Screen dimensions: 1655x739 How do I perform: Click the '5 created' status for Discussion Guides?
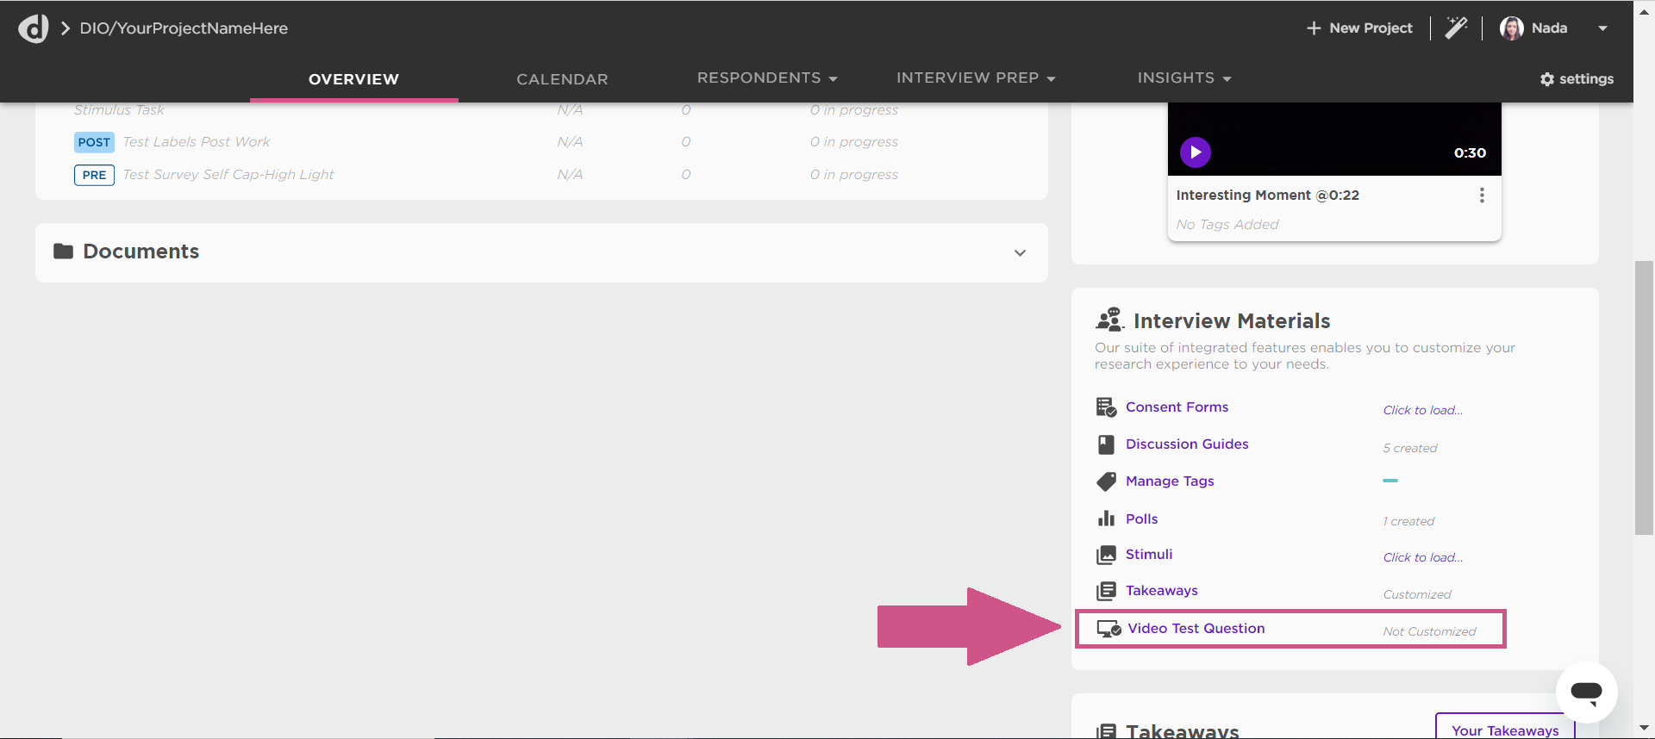(x=1410, y=448)
